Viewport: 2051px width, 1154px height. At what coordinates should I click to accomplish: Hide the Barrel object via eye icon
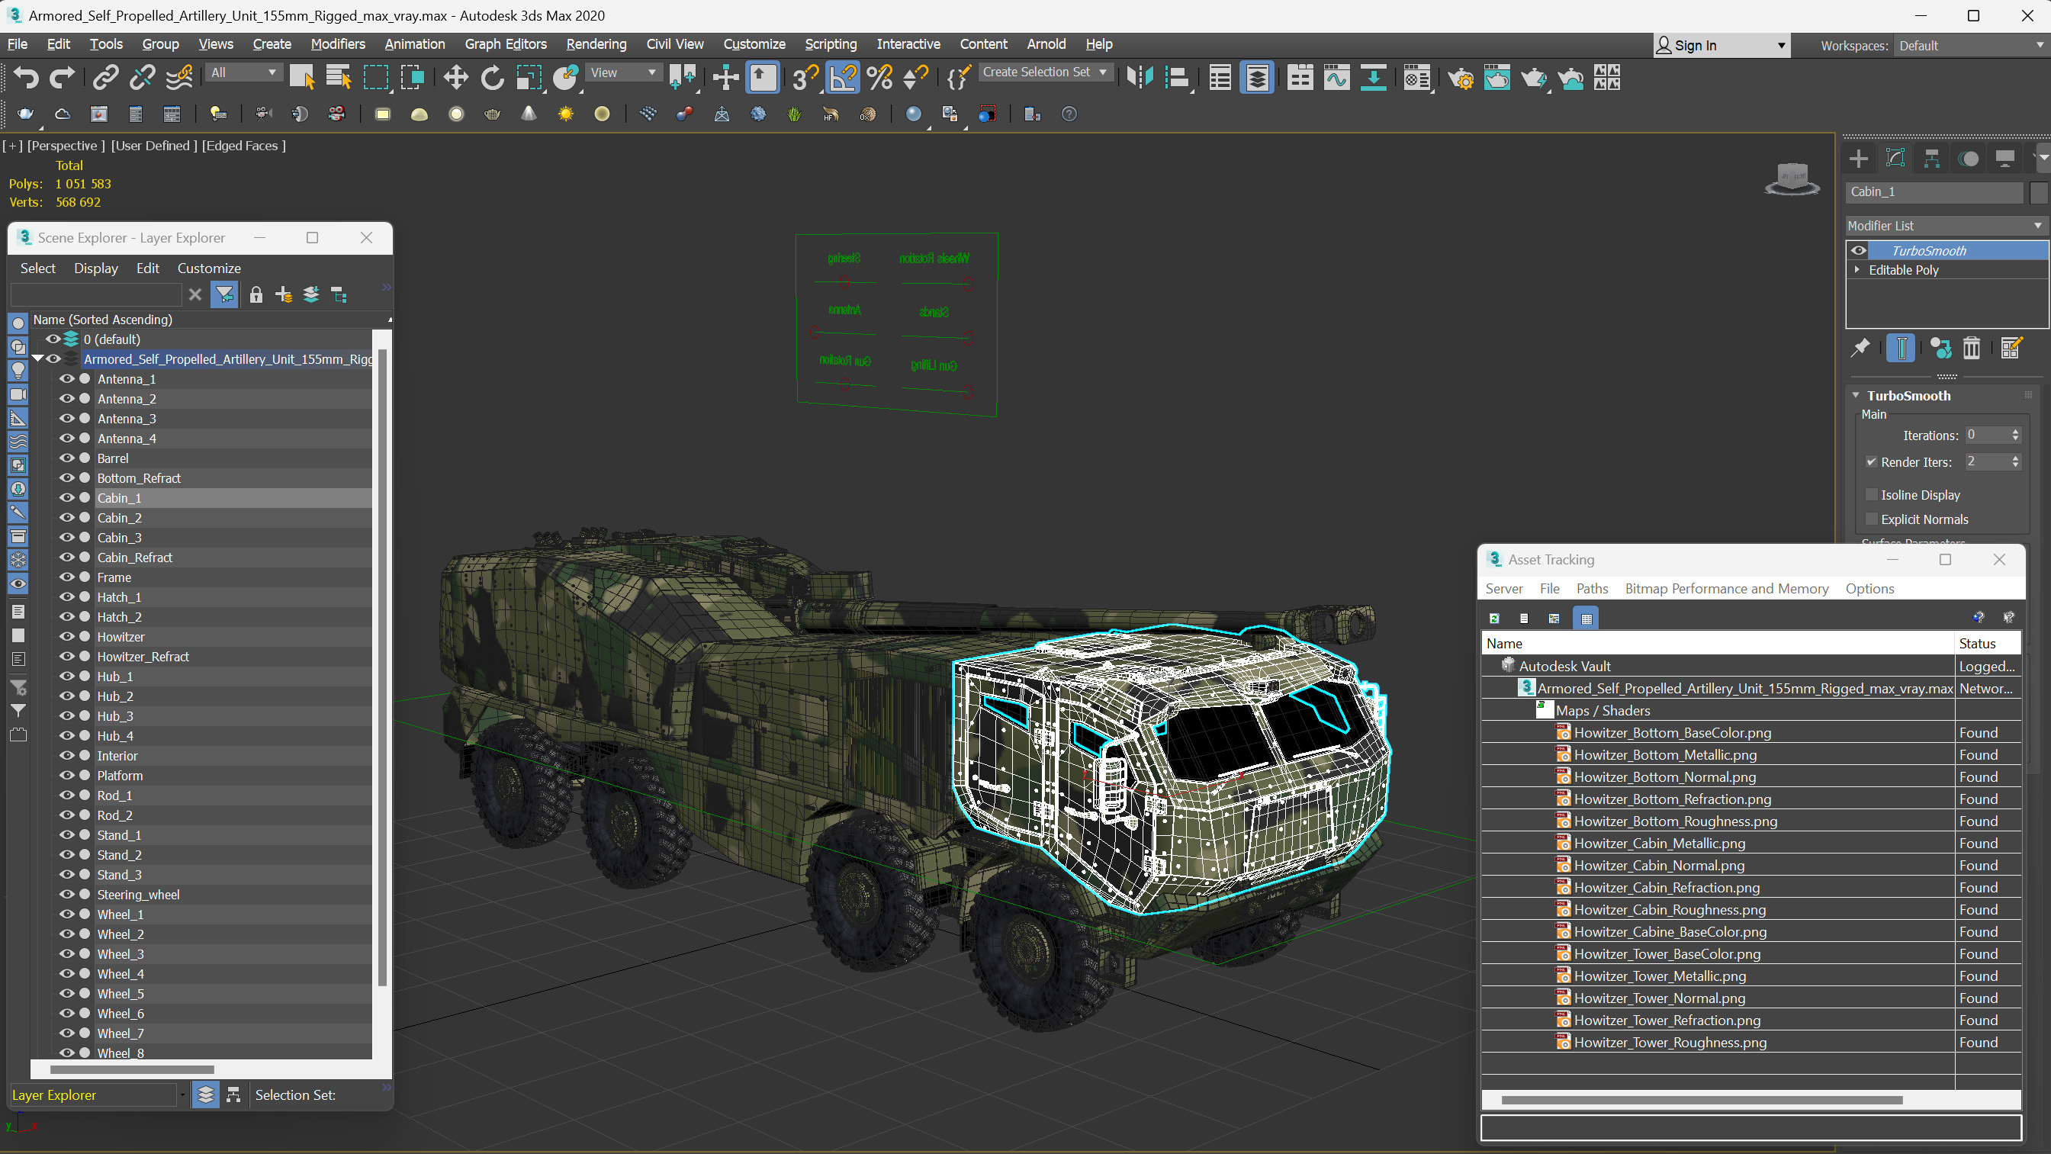click(67, 458)
